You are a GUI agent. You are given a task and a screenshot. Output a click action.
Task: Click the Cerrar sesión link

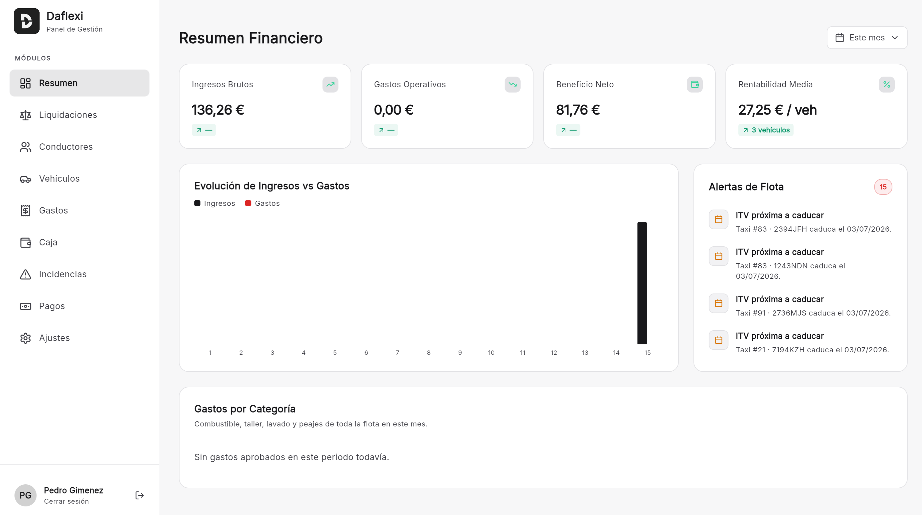(x=66, y=501)
